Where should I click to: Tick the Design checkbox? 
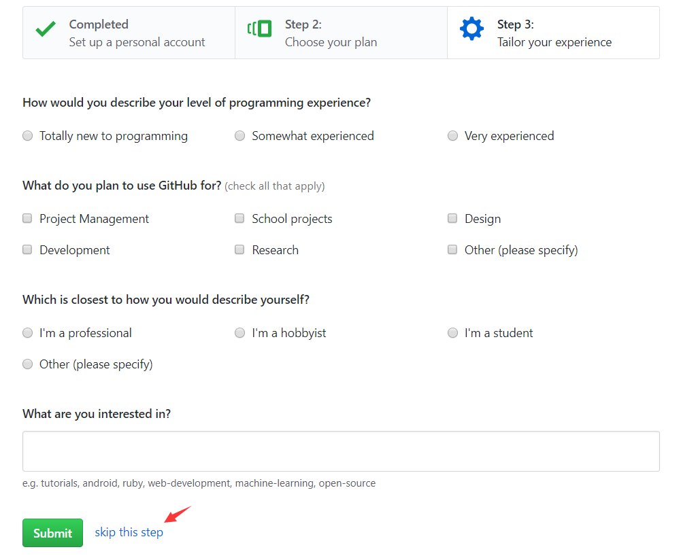coord(452,219)
